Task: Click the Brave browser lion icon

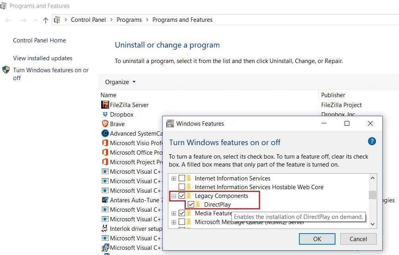Action: pos(105,124)
